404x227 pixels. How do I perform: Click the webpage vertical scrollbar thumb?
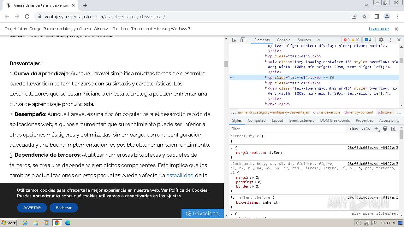226,64
